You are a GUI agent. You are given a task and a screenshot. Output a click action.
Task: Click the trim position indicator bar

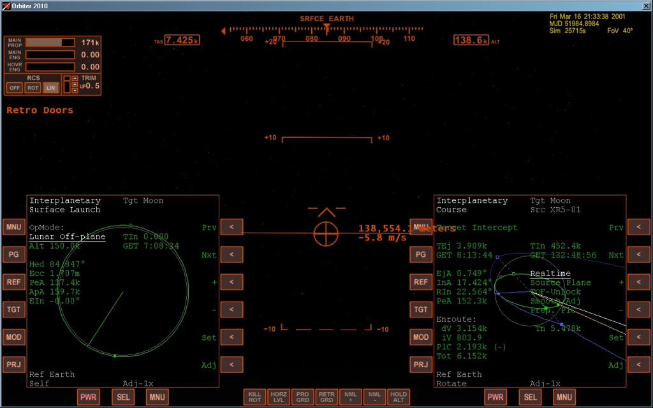[x=66, y=85]
